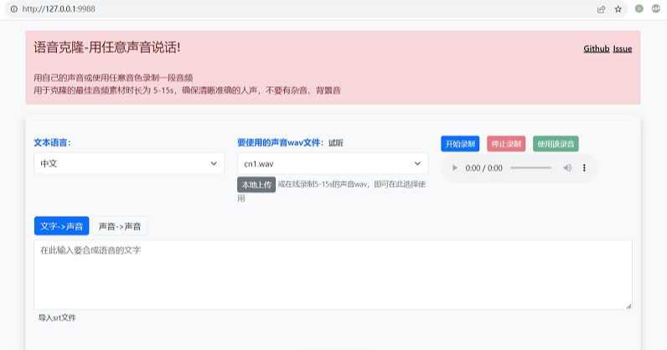The height and width of the screenshot is (350, 667).
Task: Click the 开始录制 button
Action: pos(460,144)
